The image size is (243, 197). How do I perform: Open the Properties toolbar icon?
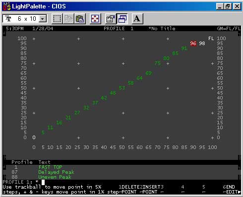111,19
